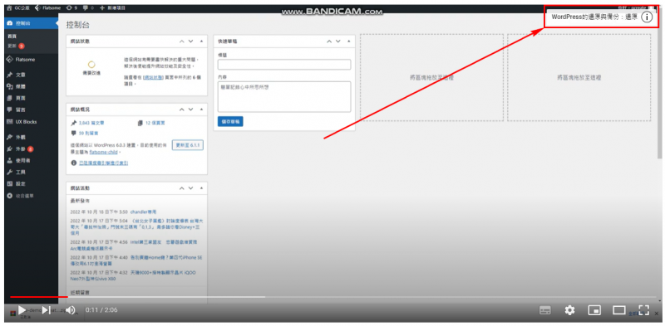Open the flatsome-child theme link
The width and height of the screenshot is (665, 326).
(104, 152)
